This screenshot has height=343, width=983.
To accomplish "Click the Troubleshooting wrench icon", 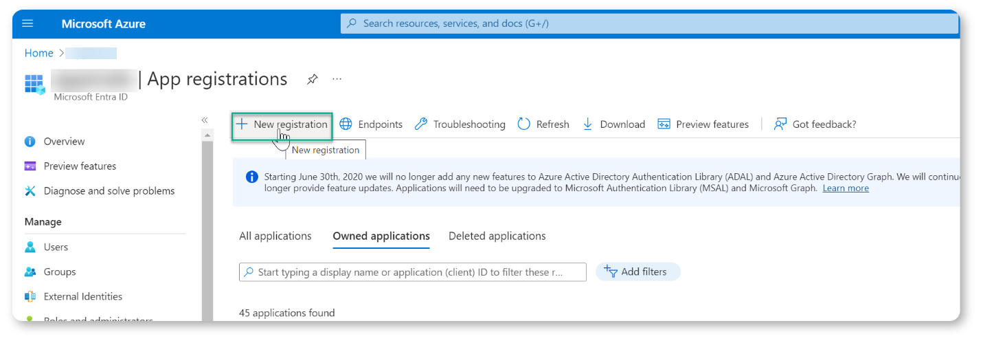I will pyautogui.click(x=421, y=124).
